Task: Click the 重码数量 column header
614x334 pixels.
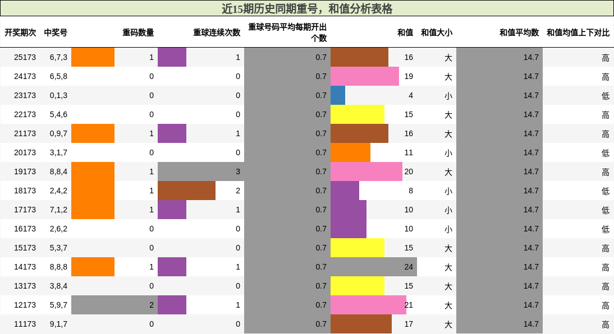Action: tap(138, 33)
